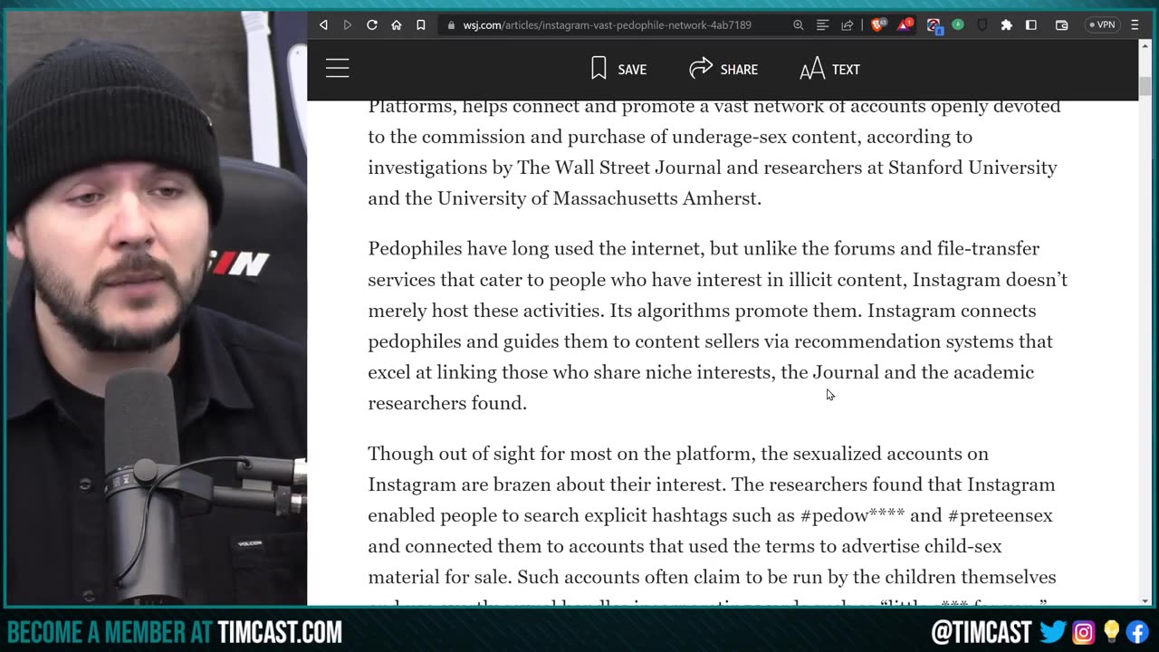Open the Brave Wallet icon
Image resolution: width=1159 pixels, height=652 pixels.
pyautogui.click(x=1061, y=25)
